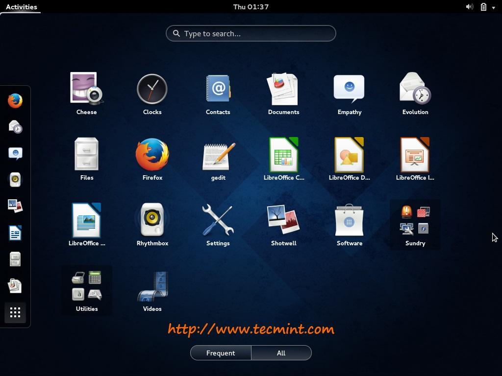The height and width of the screenshot is (376, 502).
Task: Open the Software center
Action: (349, 224)
